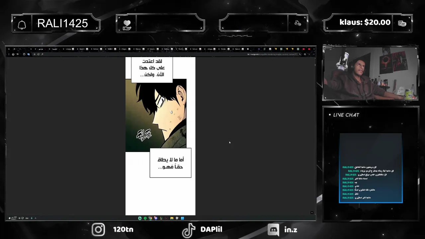Click the gear icon in the third overlay panel
The width and height of the screenshot is (425, 239).
(x=298, y=23)
